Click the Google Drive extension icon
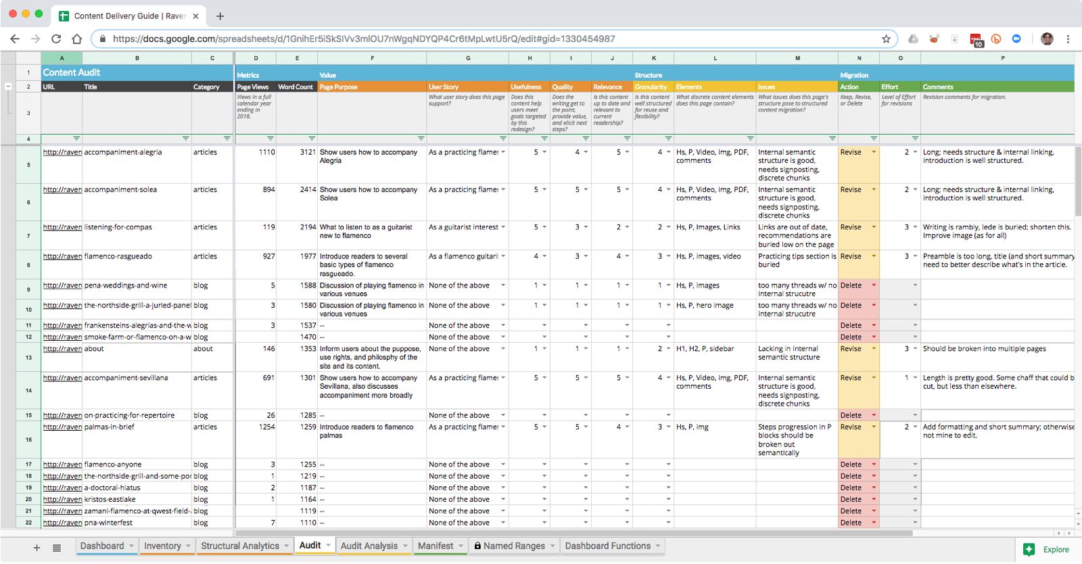The image size is (1082, 564). [x=913, y=39]
